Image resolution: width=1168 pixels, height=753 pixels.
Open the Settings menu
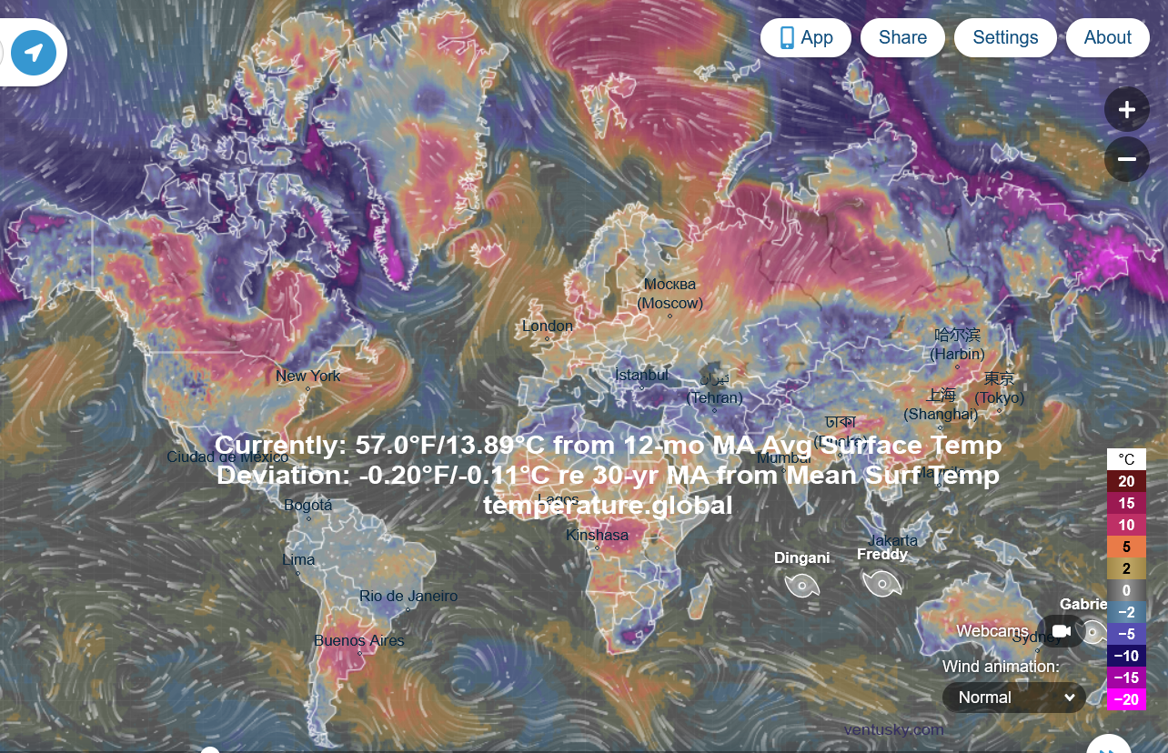click(x=1004, y=37)
